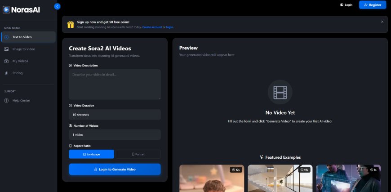Collapse the sidebar with the arrow button

(x=58, y=6)
